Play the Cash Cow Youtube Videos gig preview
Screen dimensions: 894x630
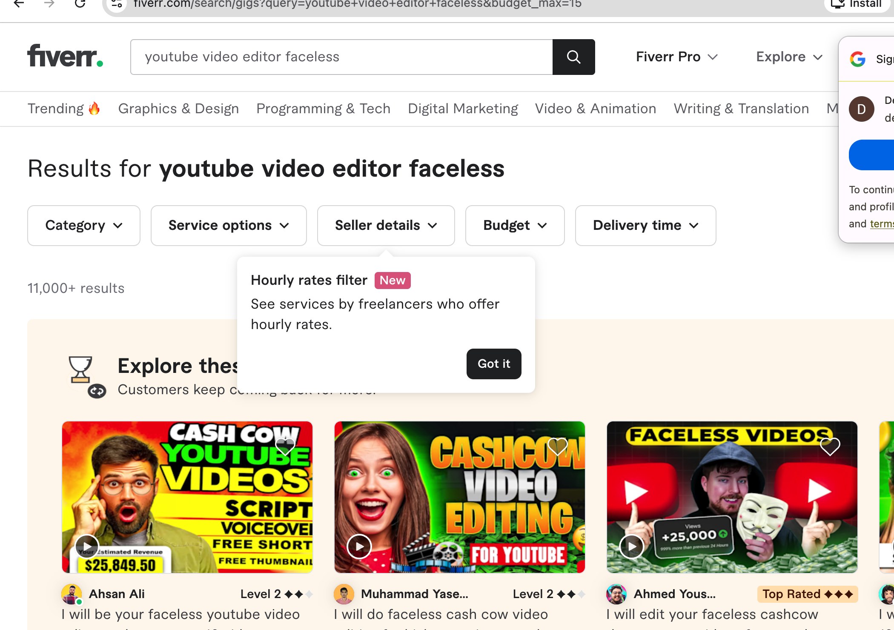pyautogui.click(x=87, y=547)
